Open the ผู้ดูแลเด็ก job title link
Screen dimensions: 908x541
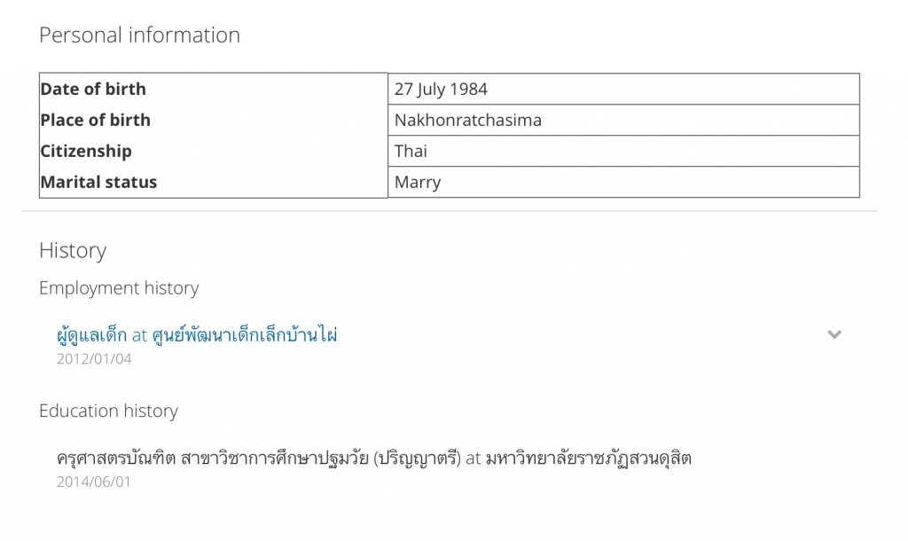pyautogui.click(x=91, y=335)
